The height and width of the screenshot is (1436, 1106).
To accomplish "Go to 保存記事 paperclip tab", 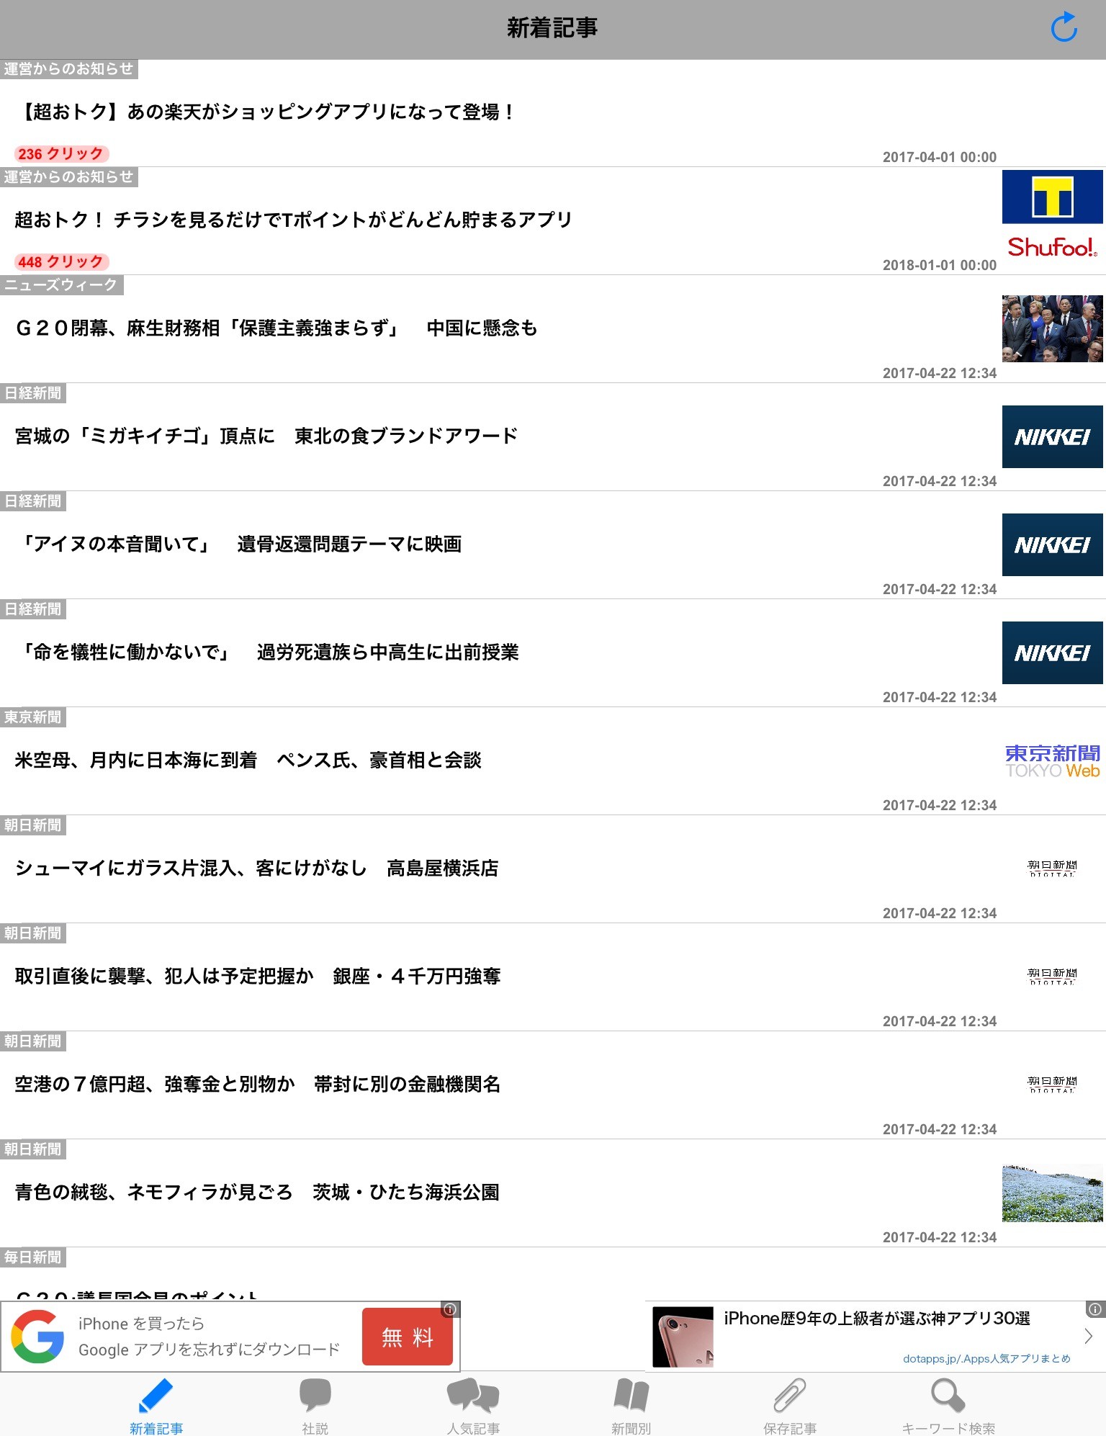I will [790, 1405].
